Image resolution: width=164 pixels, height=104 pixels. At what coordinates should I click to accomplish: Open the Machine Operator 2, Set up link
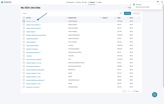pos(34,63)
